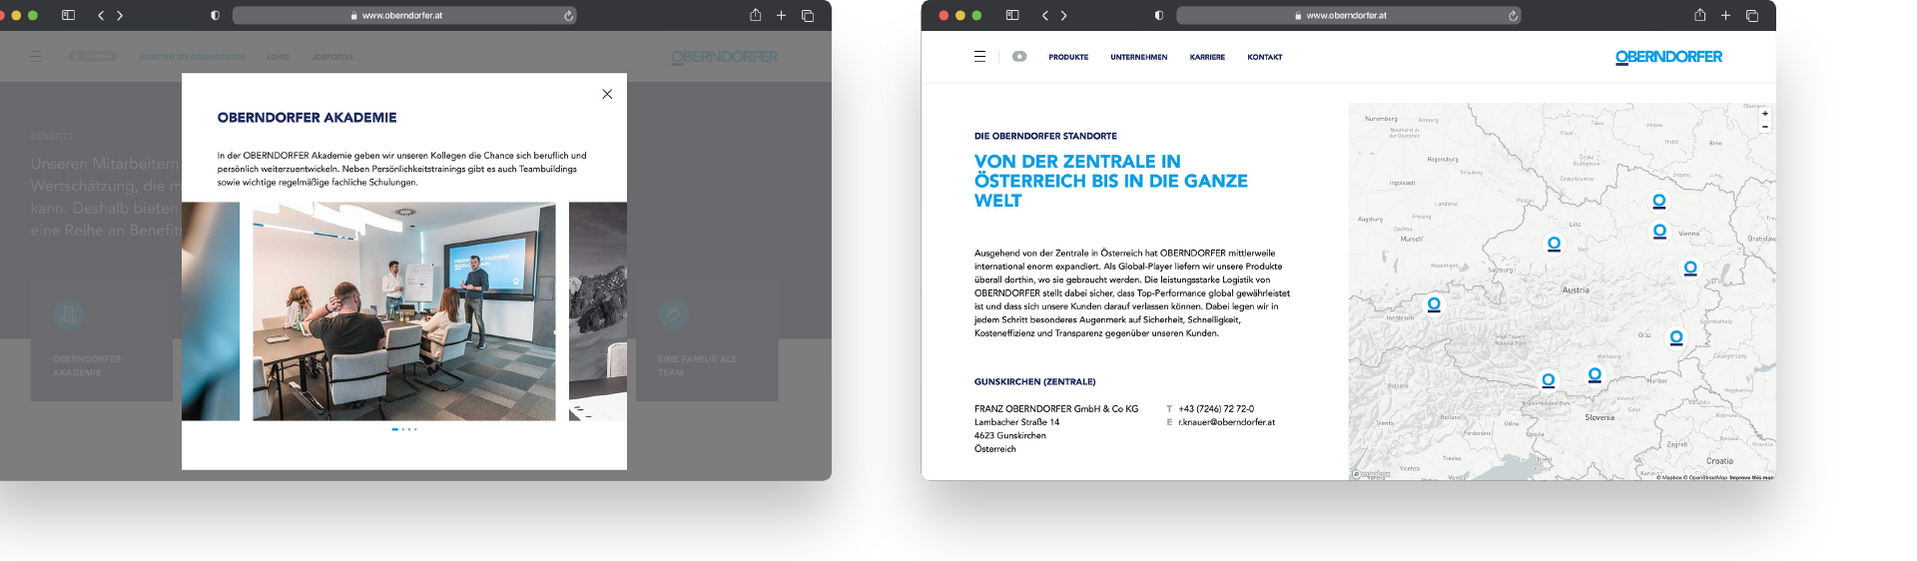
Task: Open Jobportal nav item in left window
Action: click(x=332, y=57)
